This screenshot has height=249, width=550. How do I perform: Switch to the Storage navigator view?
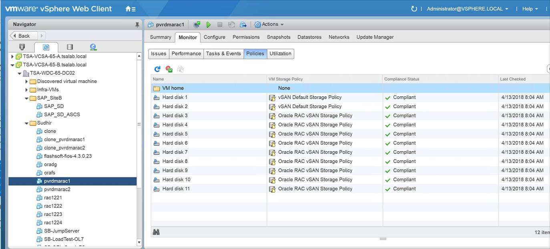tap(70, 47)
